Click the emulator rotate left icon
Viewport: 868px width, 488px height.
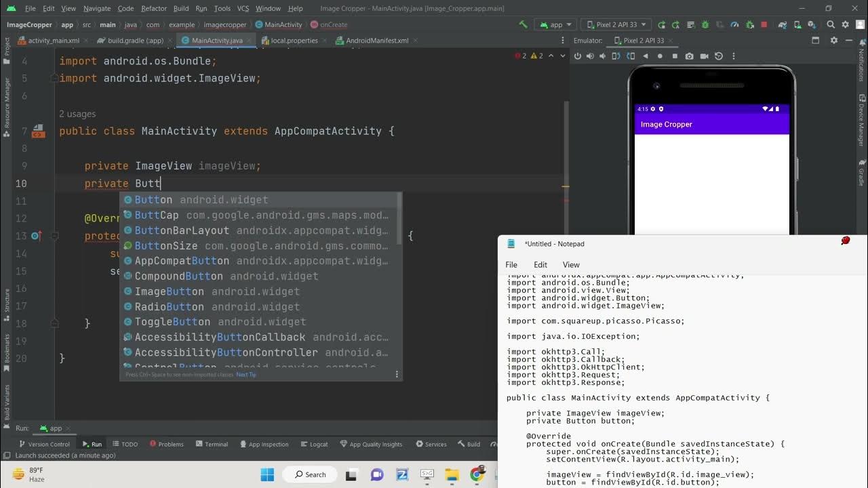click(x=616, y=56)
